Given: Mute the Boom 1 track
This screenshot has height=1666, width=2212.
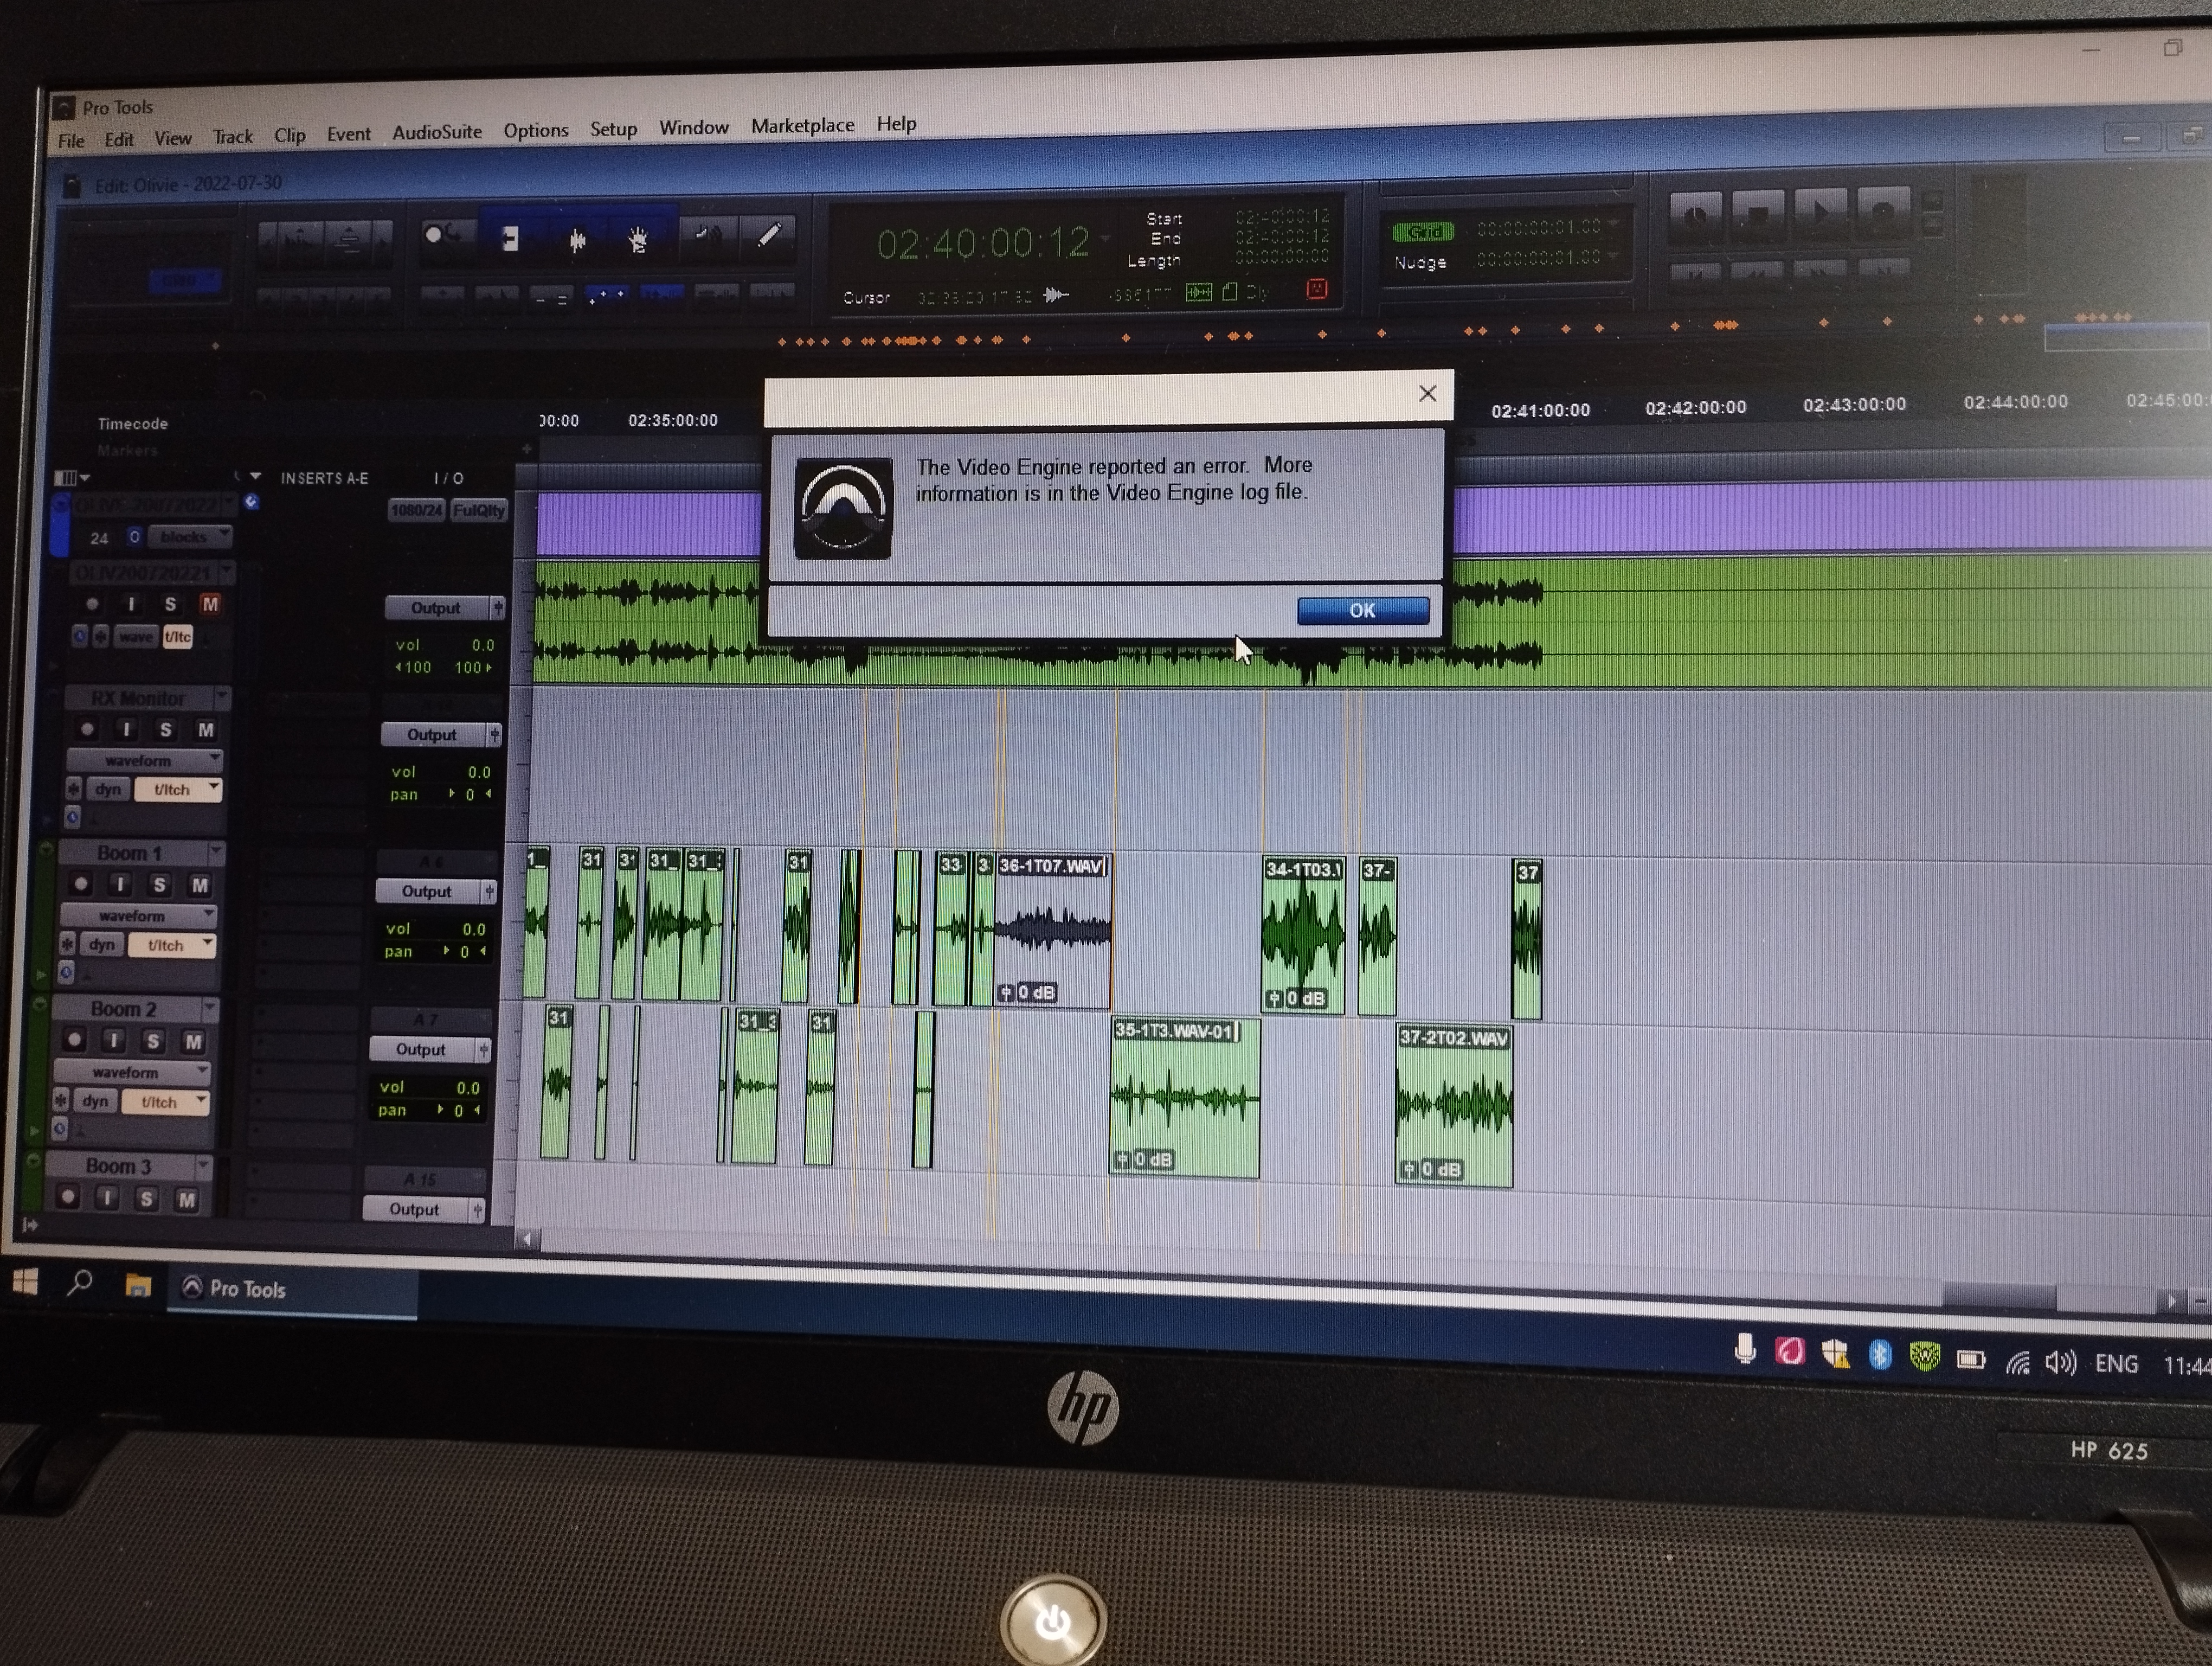Looking at the screenshot, I should pos(200,885).
